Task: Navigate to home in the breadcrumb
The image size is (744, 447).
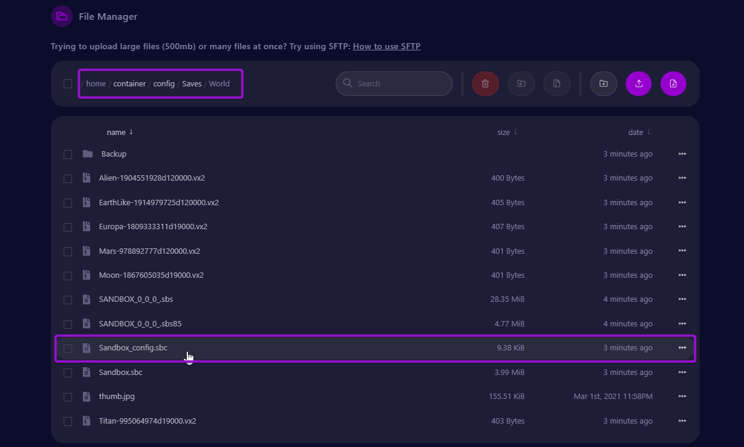Action: pyautogui.click(x=95, y=83)
